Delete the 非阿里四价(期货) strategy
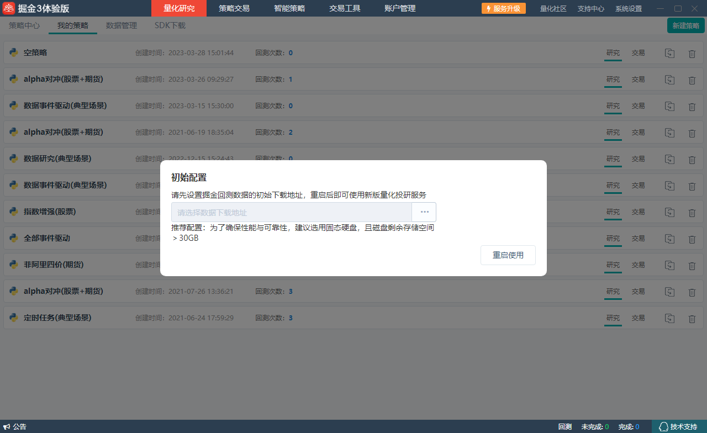The height and width of the screenshot is (433, 707). [692, 266]
